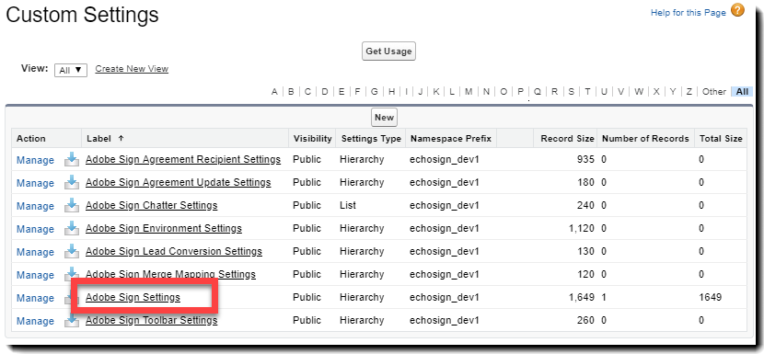Open Help for this Page link
The height and width of the screenshot is (354, 764).
tap(688, 13)
